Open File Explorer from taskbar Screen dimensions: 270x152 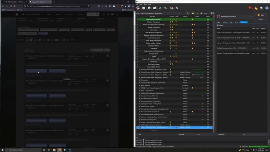pos(54,150)
